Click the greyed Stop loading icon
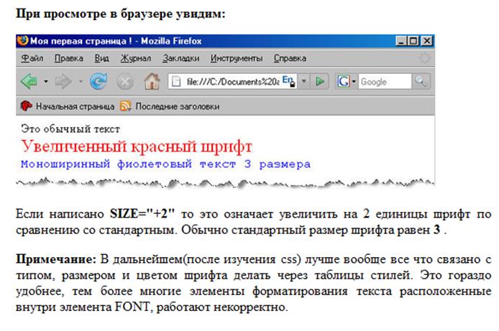The width and height of the screenshot is (499, 331). pos(124,82)
